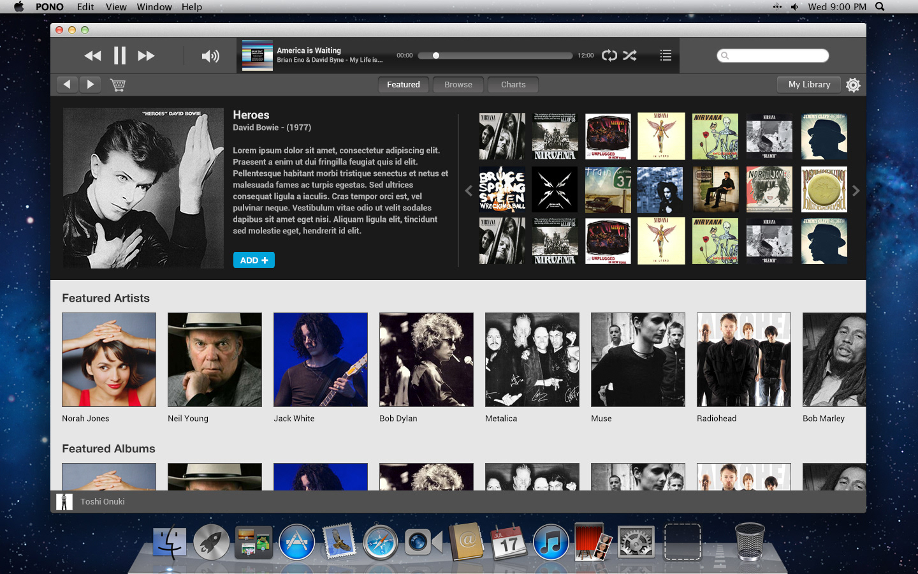Toggle shuffle playback
Screen dimensions: 918x574
pyautogui.click(x=630, y=55)
